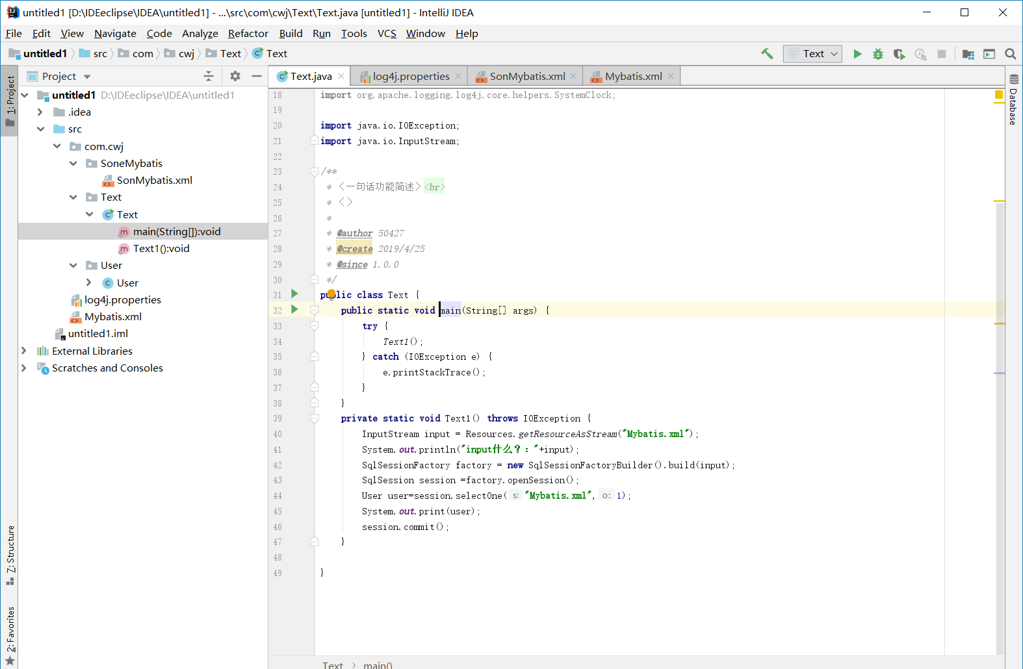This screenshot has height=669, width=1023.
Task: Open Project panel settings gear
Action: tap(235, 76)
